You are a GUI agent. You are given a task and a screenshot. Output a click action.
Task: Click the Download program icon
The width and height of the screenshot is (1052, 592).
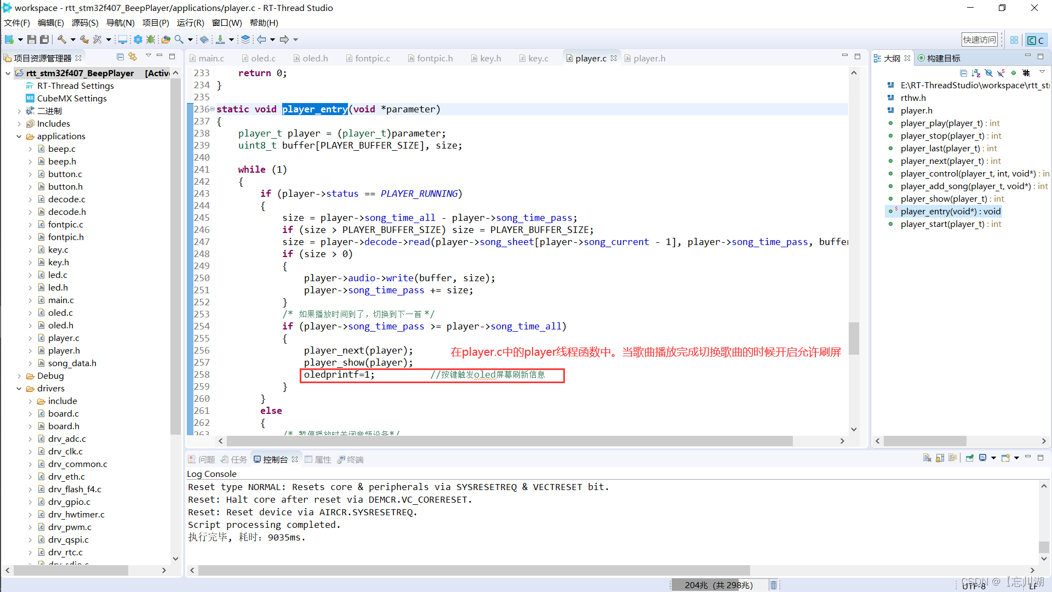(x=220, y=39)
